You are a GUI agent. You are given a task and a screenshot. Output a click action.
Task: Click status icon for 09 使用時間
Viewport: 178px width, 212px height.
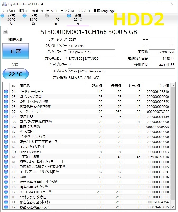pyautogui.click(x=6, y=117)
